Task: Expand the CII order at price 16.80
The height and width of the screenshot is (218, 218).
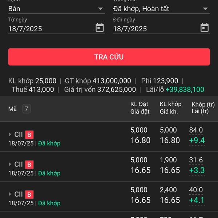Action: click(x=10, y=134)
